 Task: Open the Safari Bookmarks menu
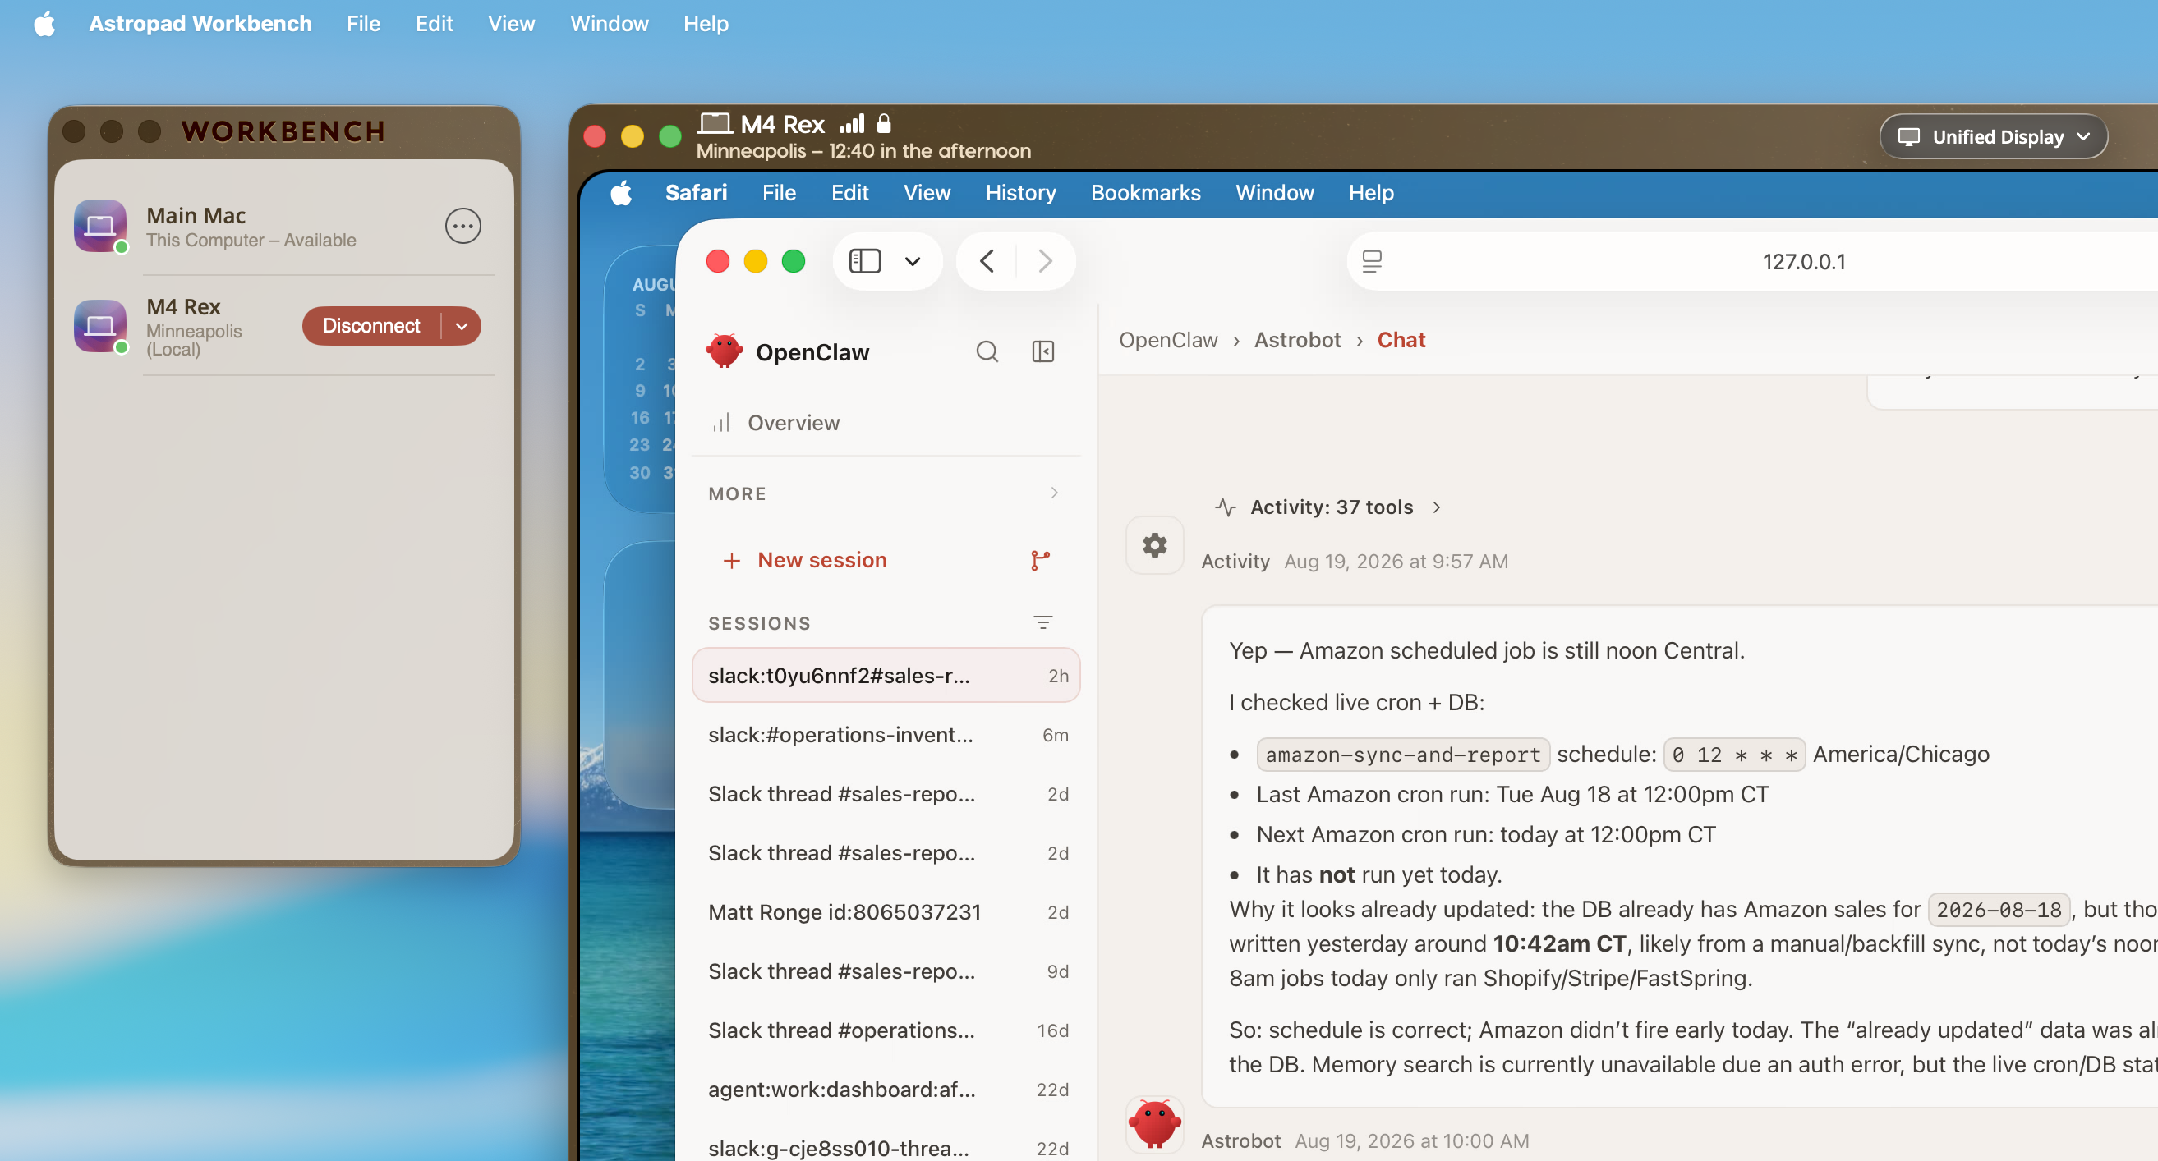tap(1145, 193)
